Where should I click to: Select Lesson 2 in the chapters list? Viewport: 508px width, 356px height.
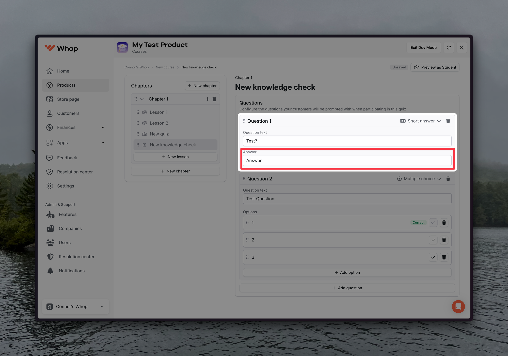coord(159,123)
